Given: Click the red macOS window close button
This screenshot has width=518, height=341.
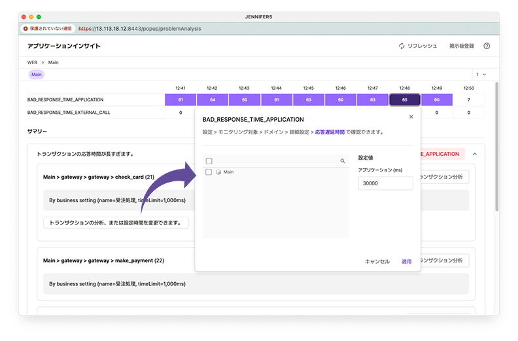Looking at the screenshot, I should (25, 16).
